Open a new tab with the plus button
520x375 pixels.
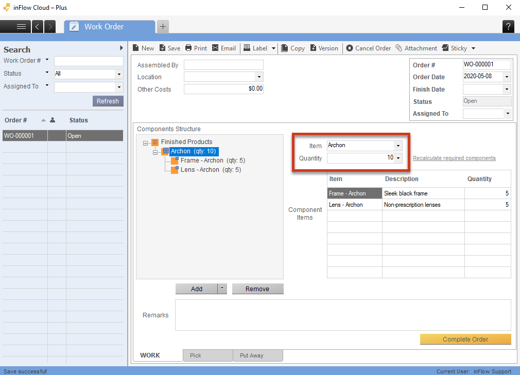[x=163, y=27]
